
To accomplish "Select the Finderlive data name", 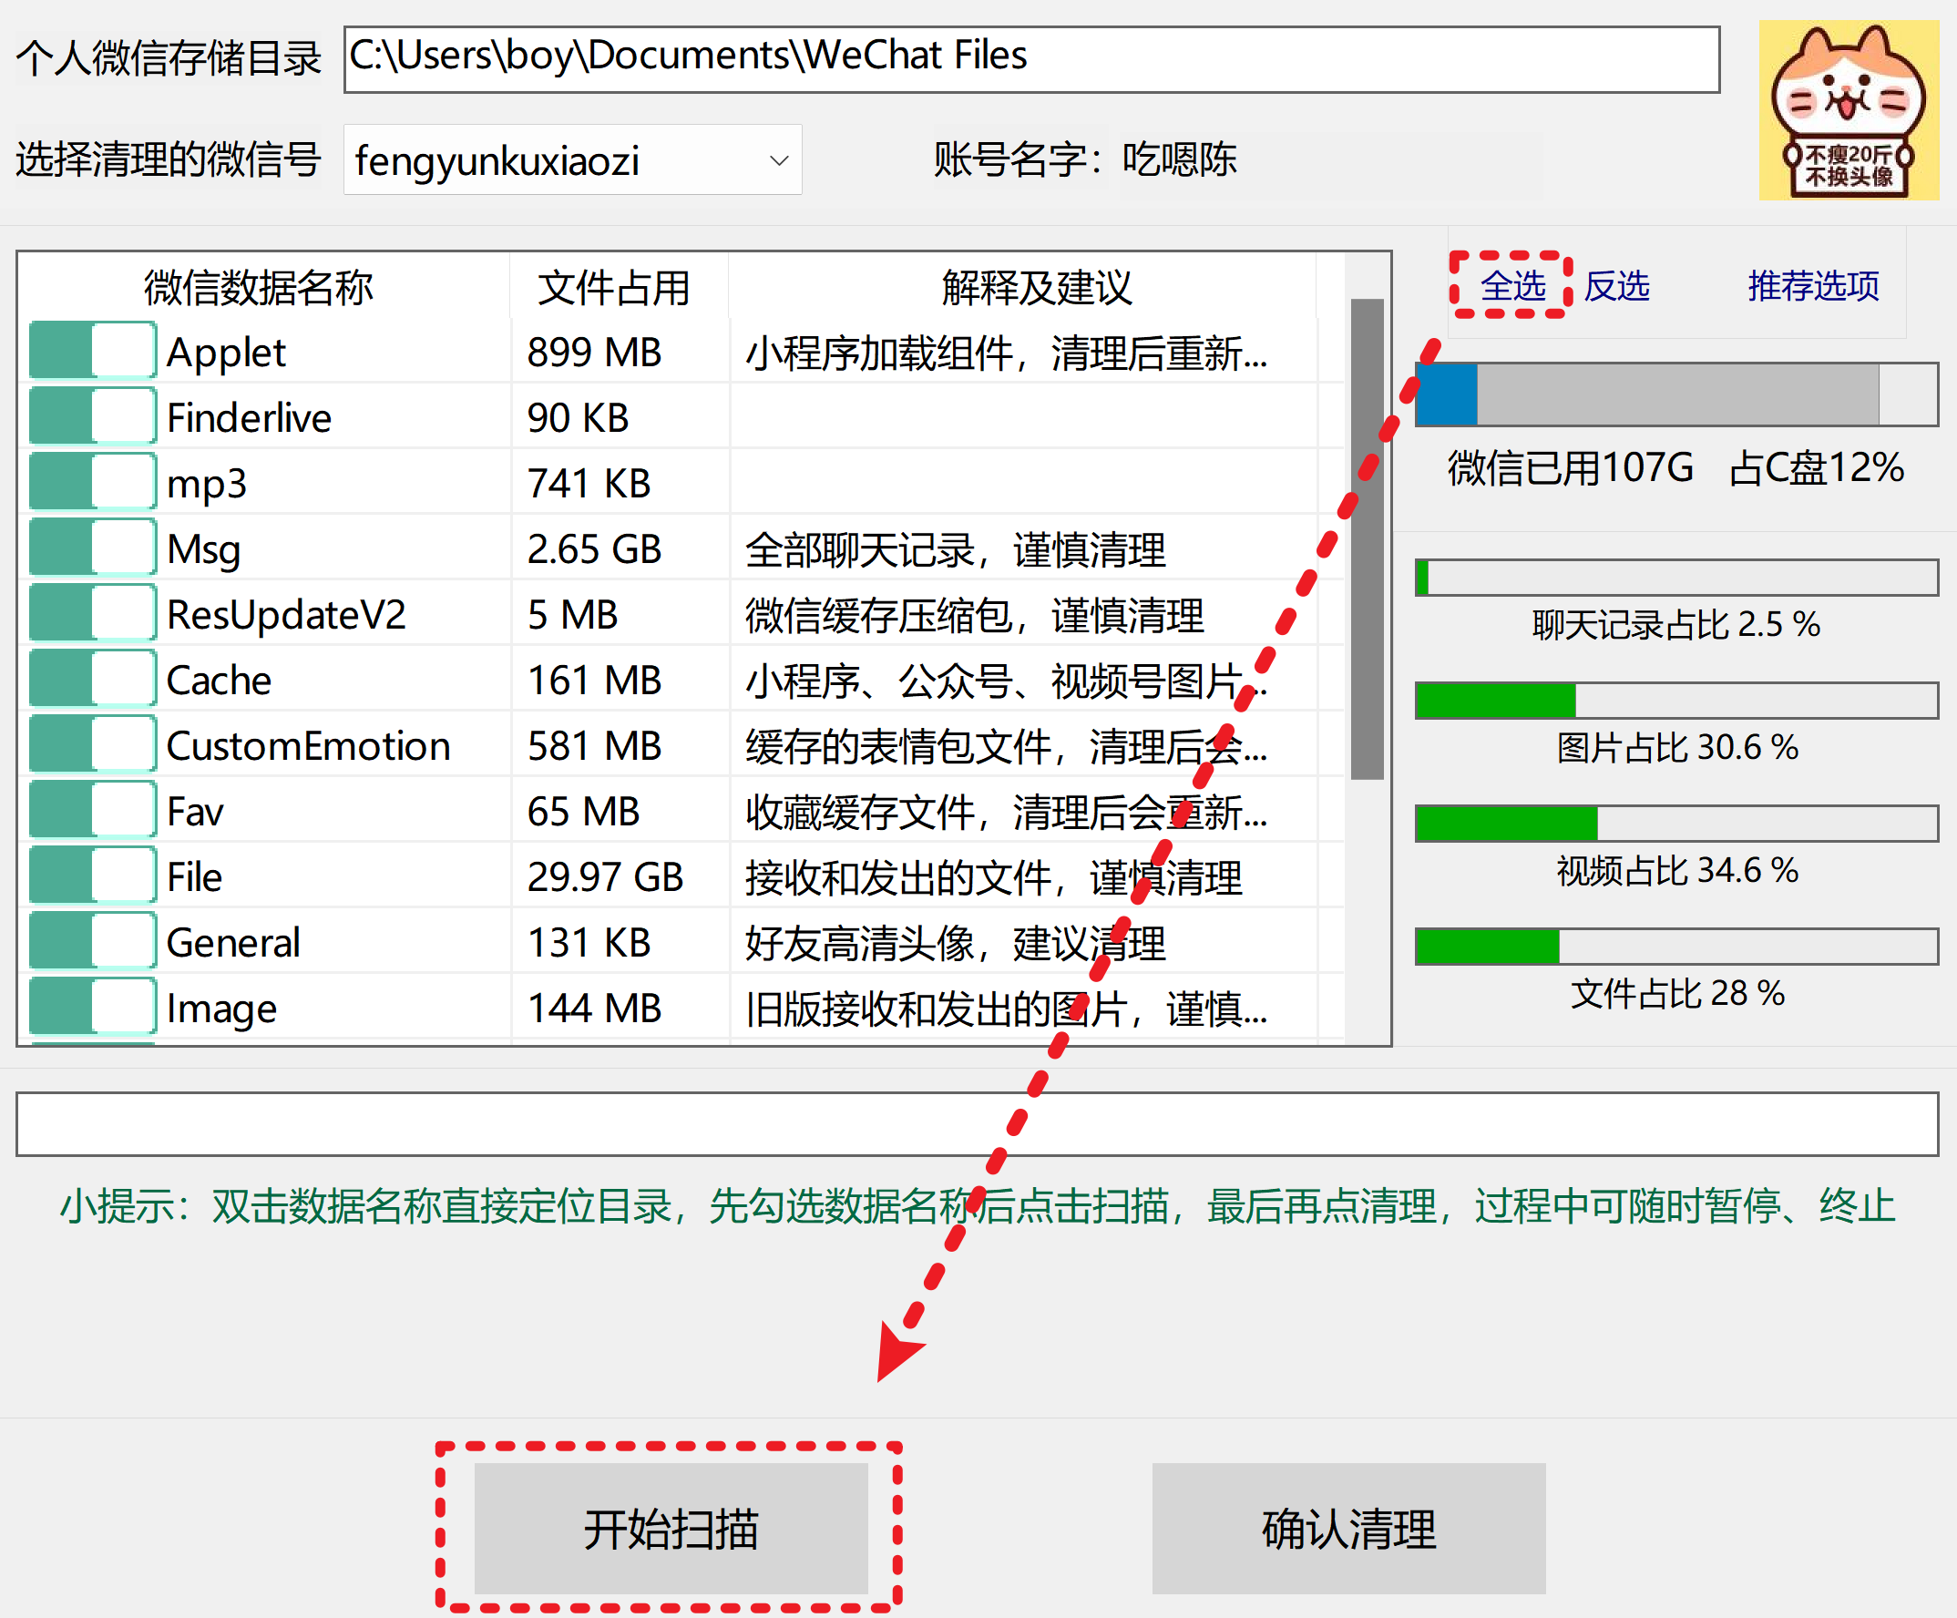I will (x=249, y=417).
